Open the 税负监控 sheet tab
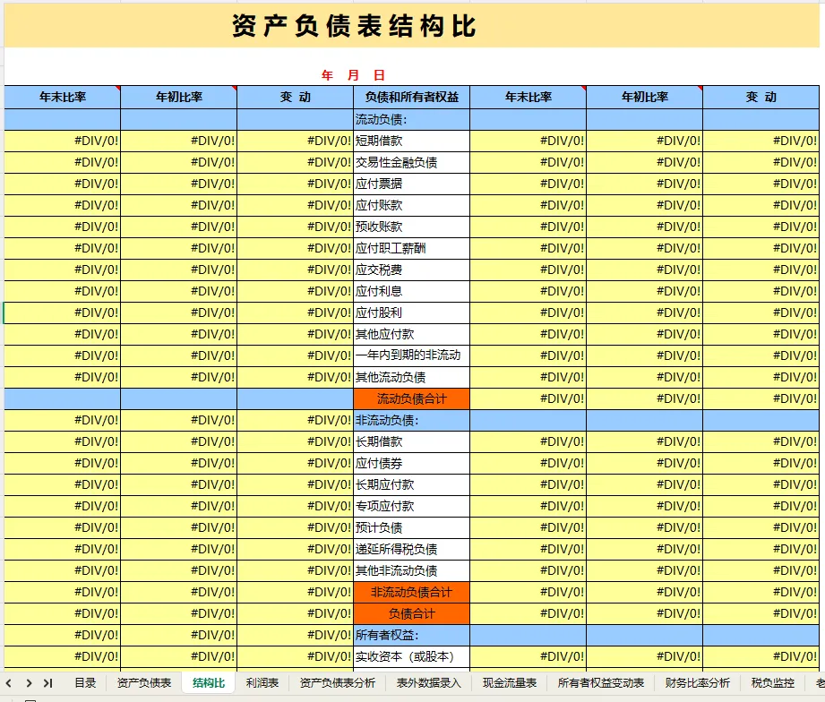825x702 pixels. [772, 682]
